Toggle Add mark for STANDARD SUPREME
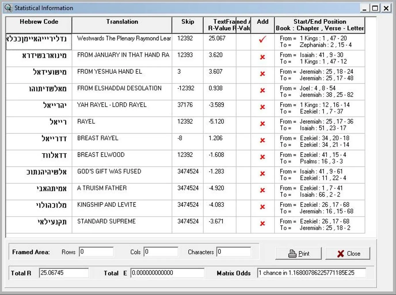The width and height of the screenshot is (396, 295). pyautogui.click(x=262, y=224)
